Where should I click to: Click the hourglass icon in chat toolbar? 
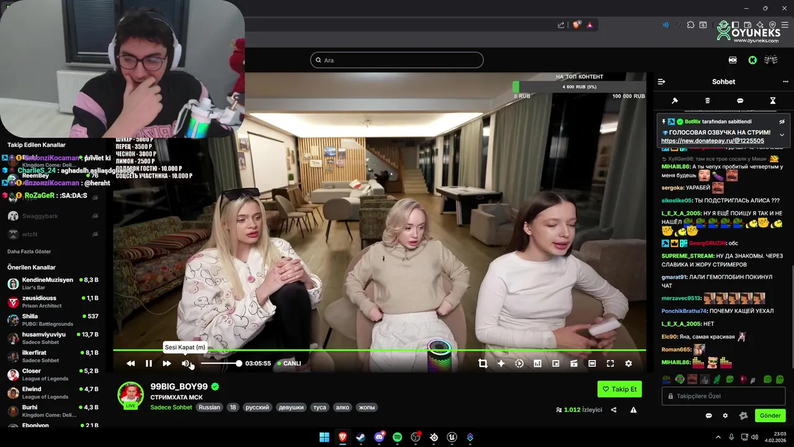pos(773,101)
